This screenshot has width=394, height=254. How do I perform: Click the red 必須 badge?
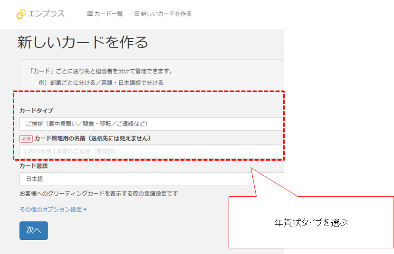click(26, 139)
